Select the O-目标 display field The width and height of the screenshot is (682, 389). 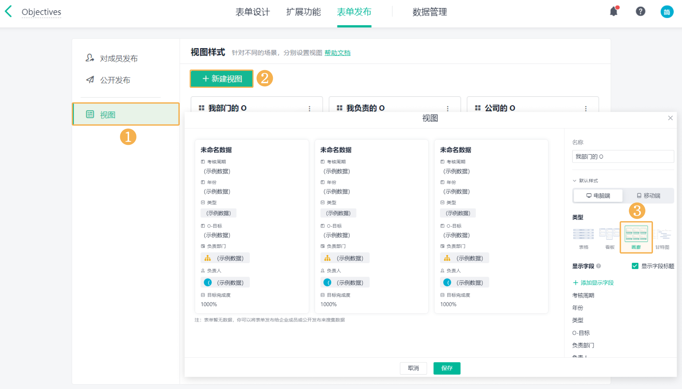click(581, 333)
